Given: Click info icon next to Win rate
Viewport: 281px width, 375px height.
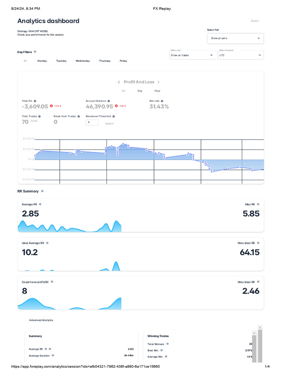Looking at the screenshot, I should coord(162,101).
